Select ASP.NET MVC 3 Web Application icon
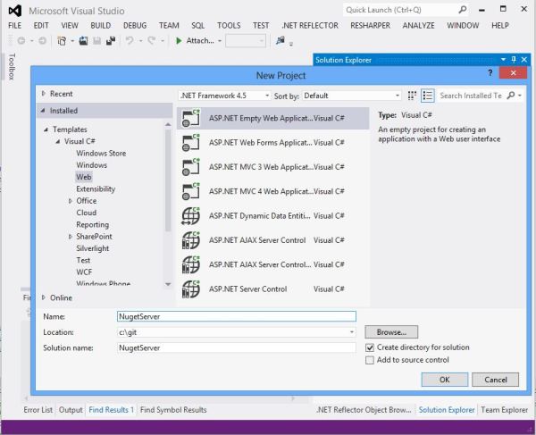This screenshot has height=435, width=536. pos(191,167)
